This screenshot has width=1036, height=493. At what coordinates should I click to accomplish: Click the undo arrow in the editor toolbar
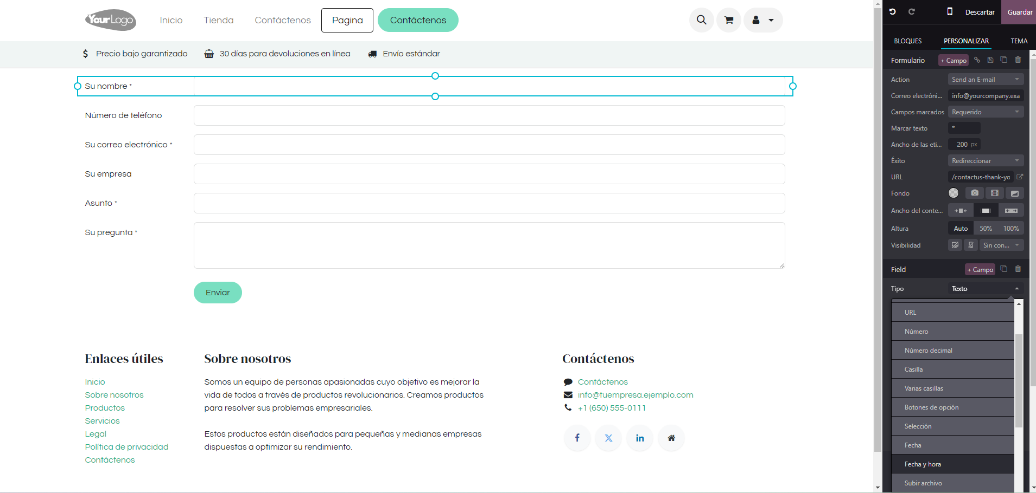pos(893,12)
